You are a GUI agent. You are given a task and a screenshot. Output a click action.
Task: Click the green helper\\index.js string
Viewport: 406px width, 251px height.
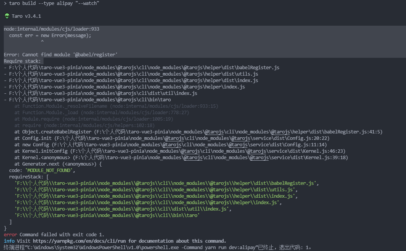[x=147, y=202]
